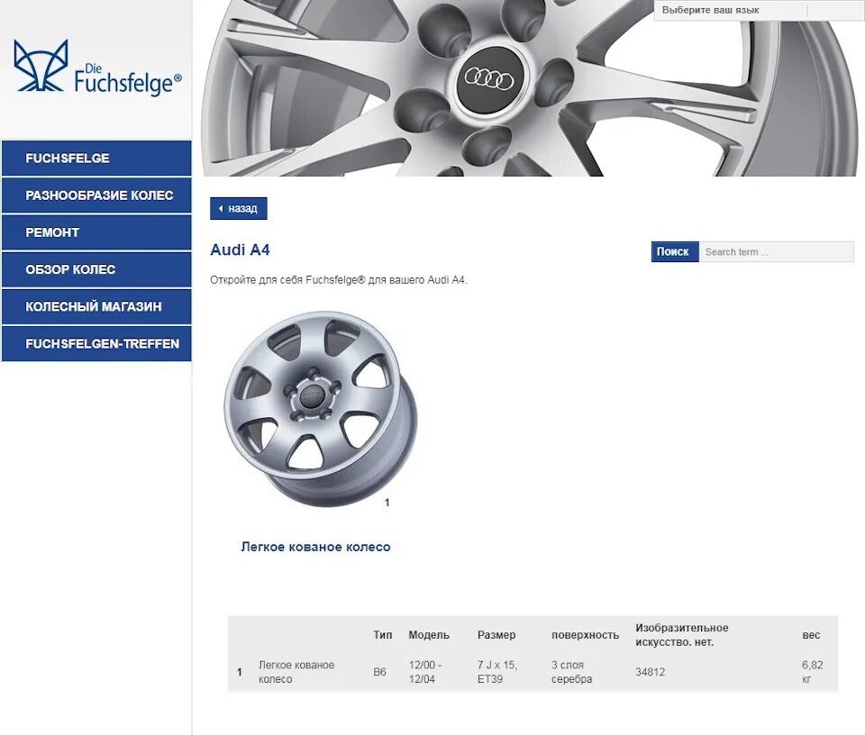
Task: Click the назад back button
Action: pos(238,208)
